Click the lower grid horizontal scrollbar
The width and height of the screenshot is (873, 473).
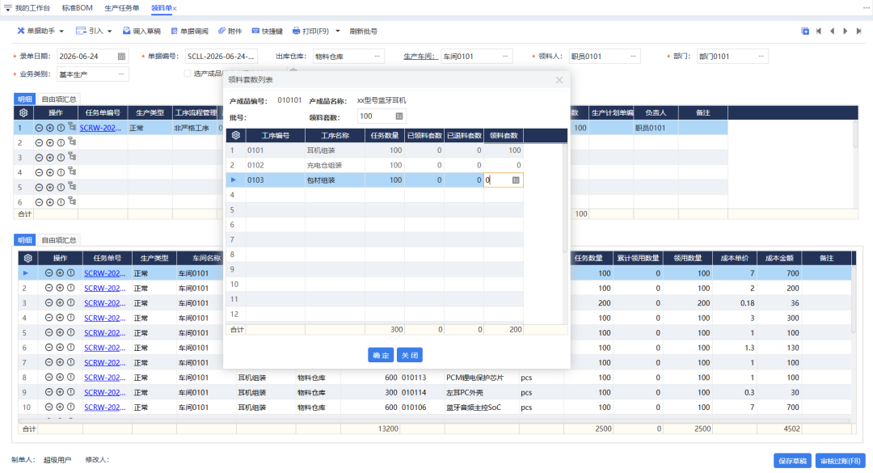(434, 420)
